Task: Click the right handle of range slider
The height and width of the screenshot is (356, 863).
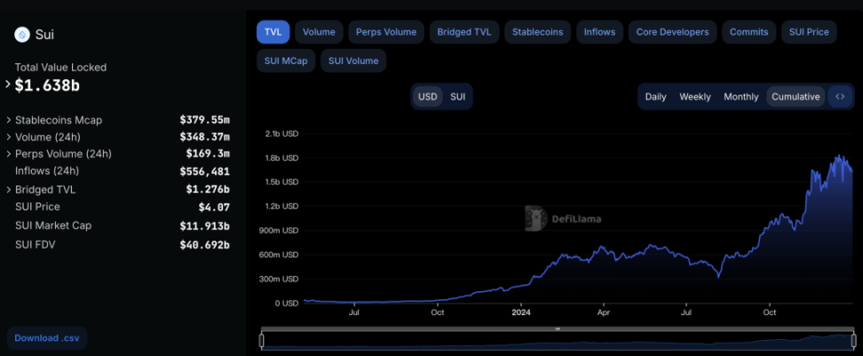Action: pyautogui.click(x=853, y=341)
